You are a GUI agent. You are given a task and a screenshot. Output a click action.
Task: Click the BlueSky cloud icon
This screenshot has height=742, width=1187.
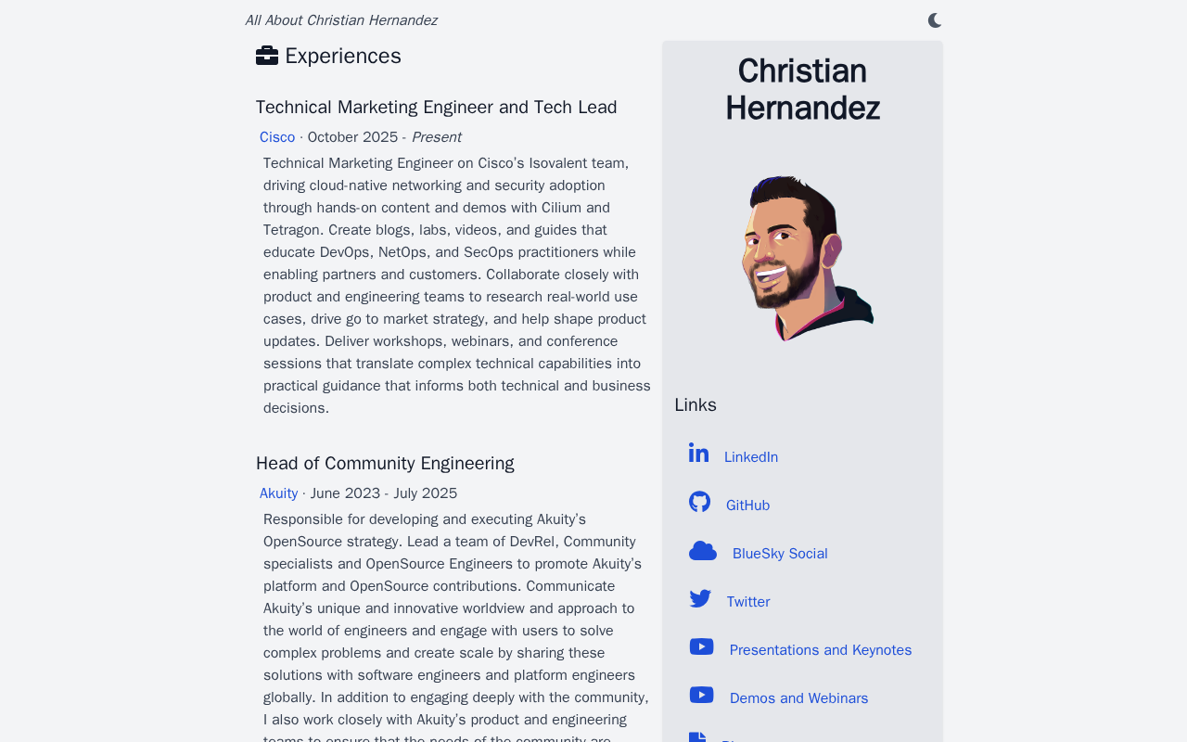tap(703, 551)
